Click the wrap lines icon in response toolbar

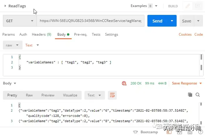(112, 95)
